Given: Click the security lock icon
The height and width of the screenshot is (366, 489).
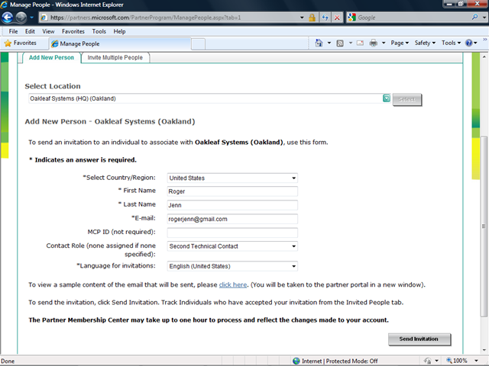Looking at the screenshot, I should 312,18.
